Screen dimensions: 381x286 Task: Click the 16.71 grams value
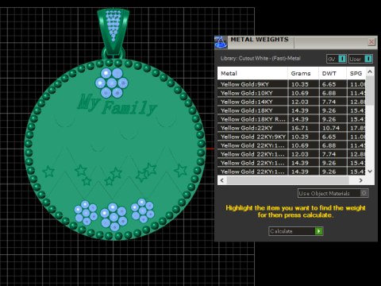point(300,128)
